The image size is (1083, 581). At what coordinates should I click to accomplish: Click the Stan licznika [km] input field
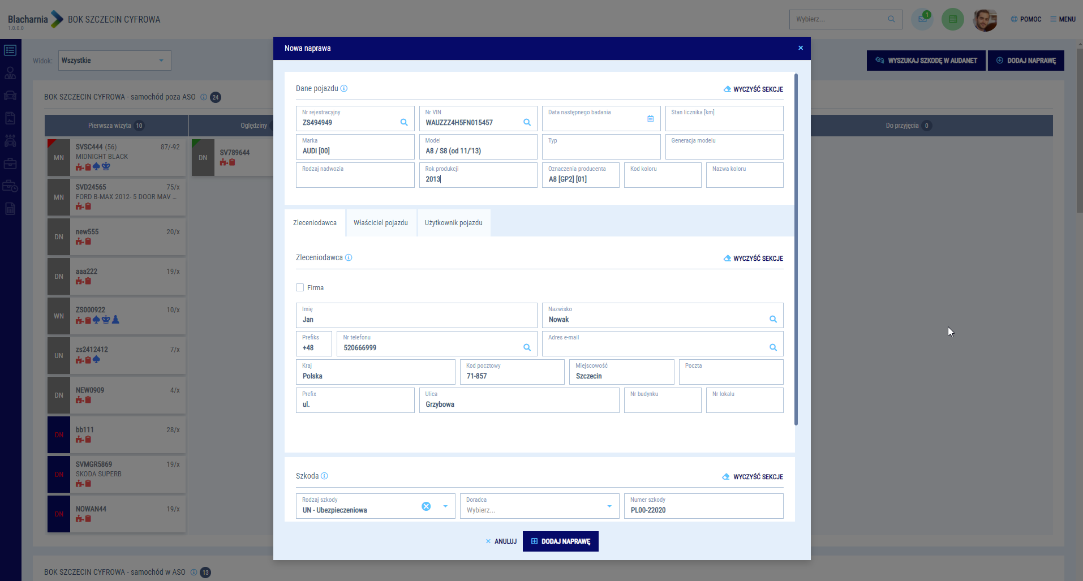(x=724, y=122)
